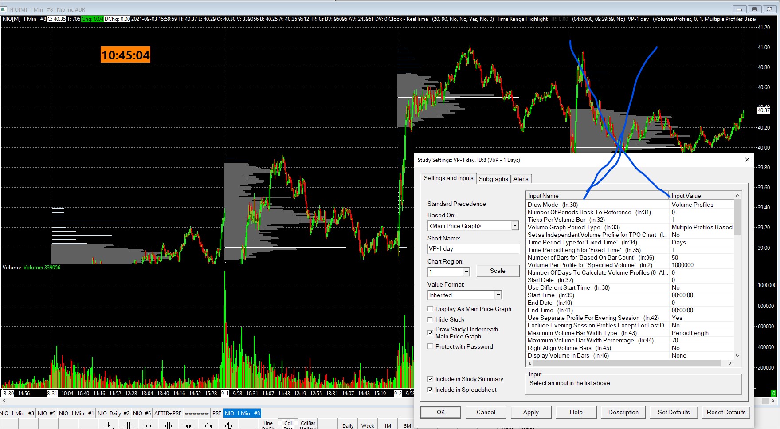780x429 pixels.
Task: Switch to the Subgraphs tab
Action: [x=494, y=179]
